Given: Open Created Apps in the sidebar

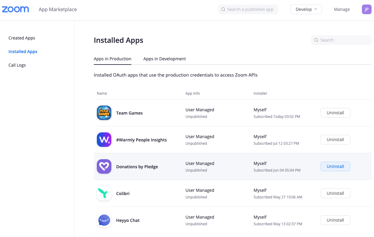Looking at the screenshot, I should 22,38.
